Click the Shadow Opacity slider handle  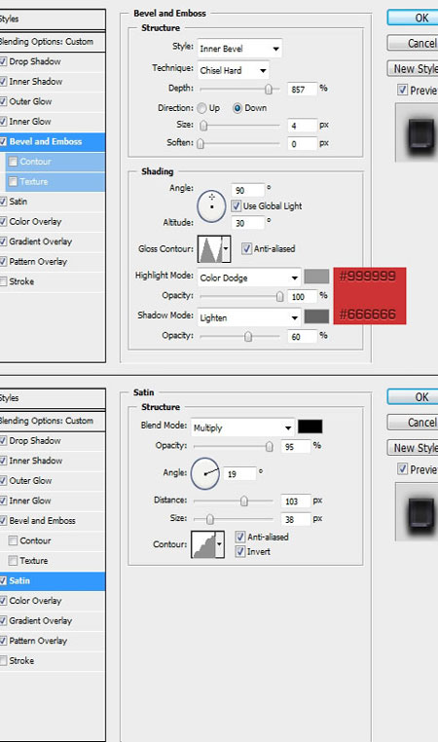point(248,337)
